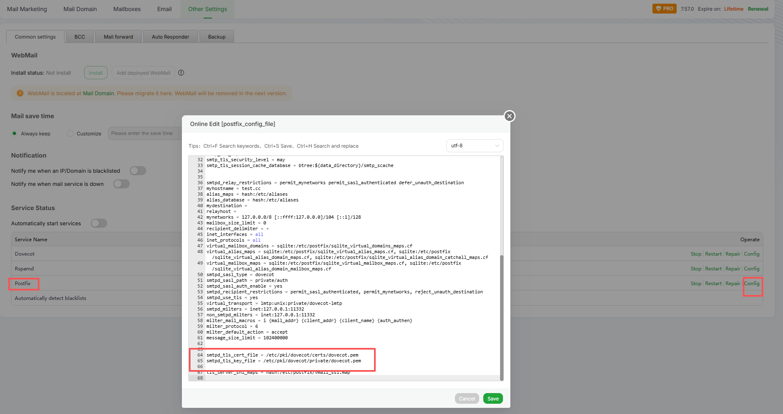
Task: Open the Auto Responder sub-tab
Action: tap(170, 37)
